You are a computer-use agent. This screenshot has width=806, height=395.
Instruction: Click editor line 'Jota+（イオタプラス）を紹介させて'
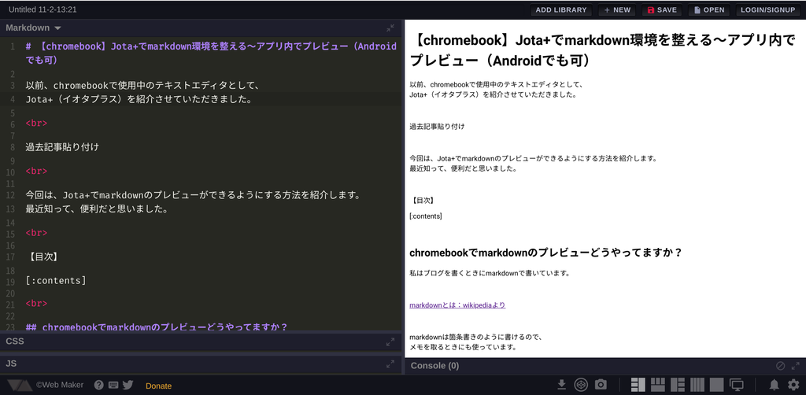click(x=139, y=99)
